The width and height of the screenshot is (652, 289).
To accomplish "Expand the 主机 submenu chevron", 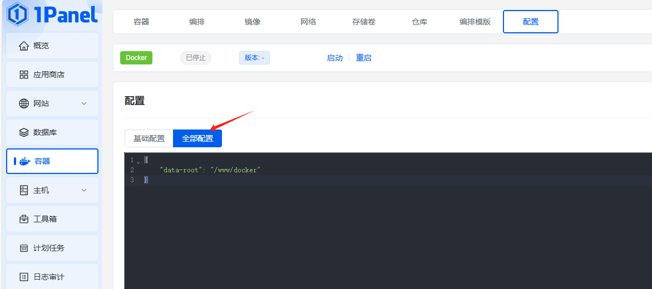I will click(x=84, y=190).
